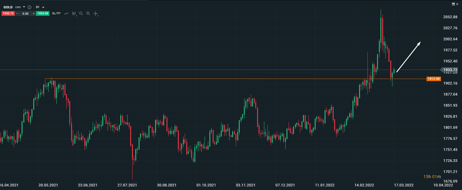Zoom out the chart
This screenshot has width=462, height=190.
coord(81,13)
